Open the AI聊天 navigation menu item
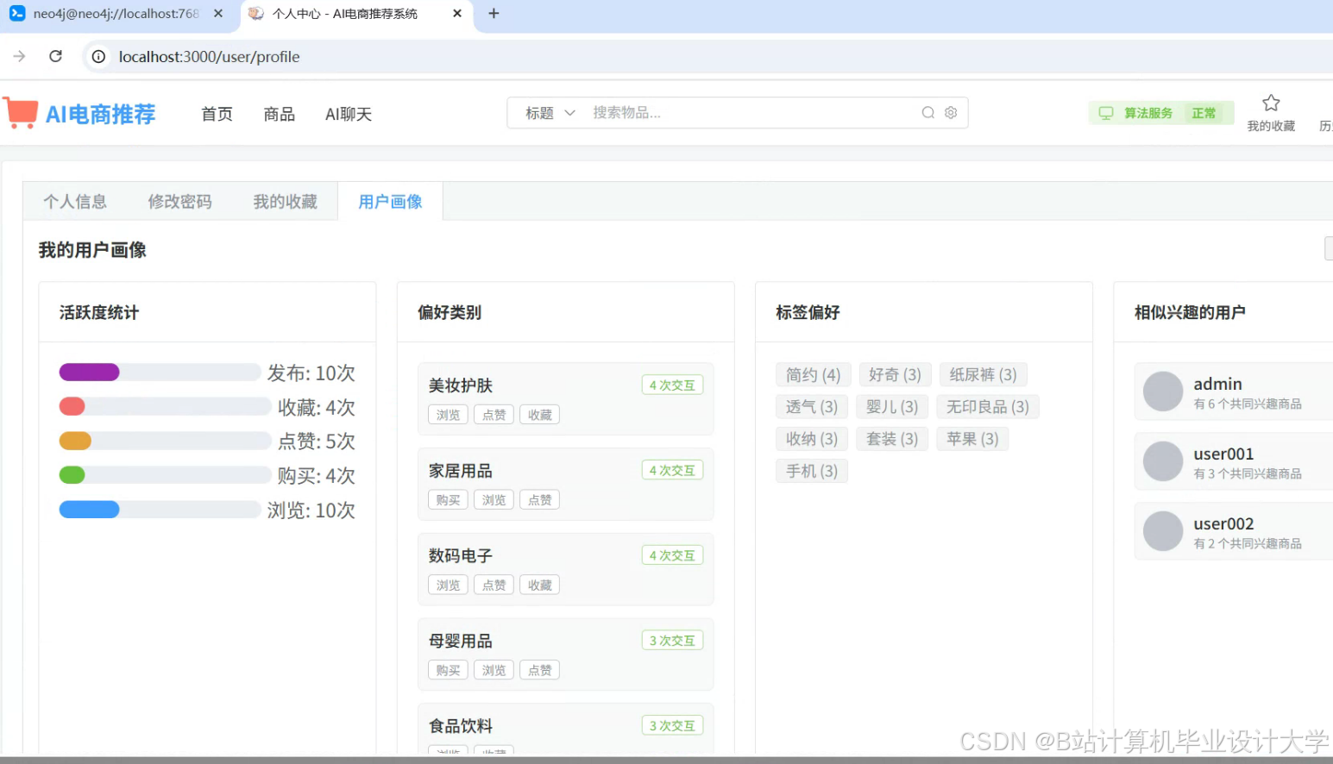1333x764 pixels. [x=348, y=113]
